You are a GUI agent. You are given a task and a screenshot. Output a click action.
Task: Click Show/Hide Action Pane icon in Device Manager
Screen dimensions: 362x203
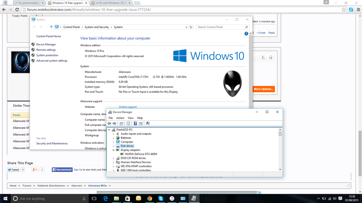(141, 124)
